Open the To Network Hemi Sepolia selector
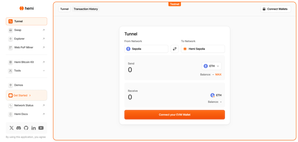 pos(203,49)
